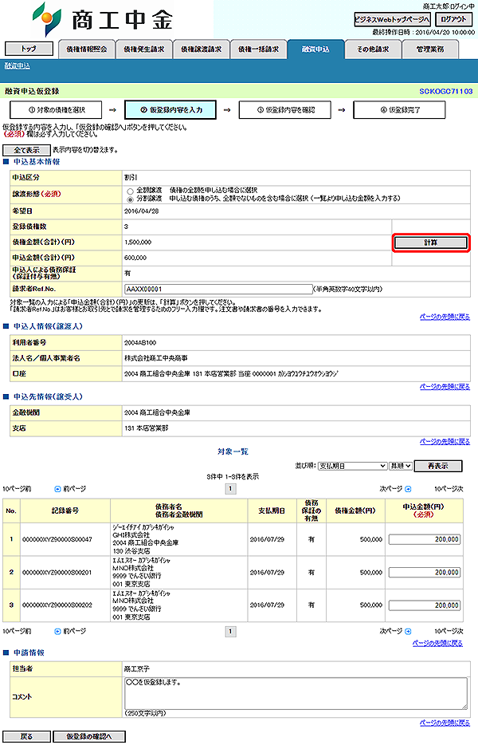Open the 債権一括請求 tab
Image resolution: width=478 pixels, height=749 pixels.
pos(258,49)
